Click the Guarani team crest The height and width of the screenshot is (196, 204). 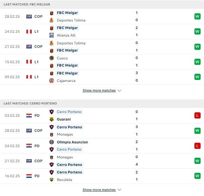click(x=52, y=119)
